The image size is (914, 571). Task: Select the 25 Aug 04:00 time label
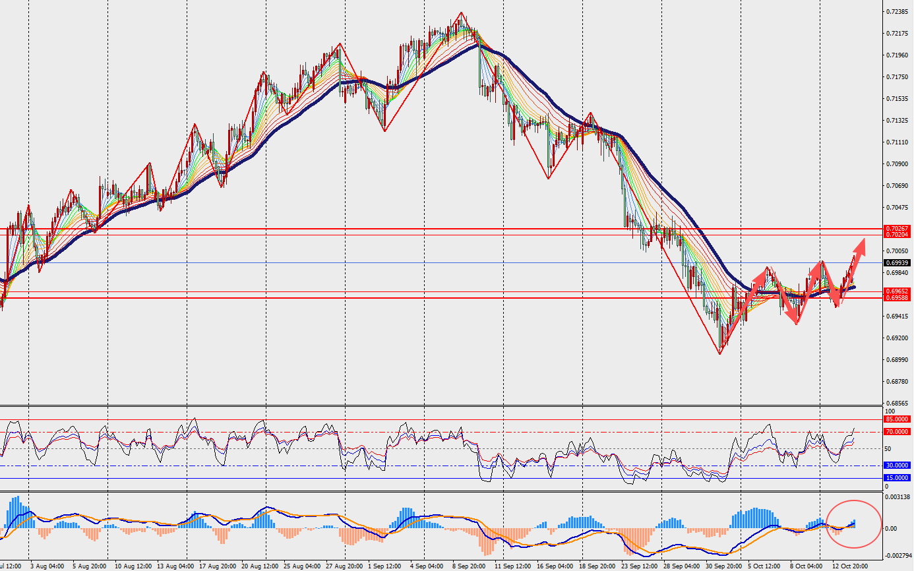301,566
